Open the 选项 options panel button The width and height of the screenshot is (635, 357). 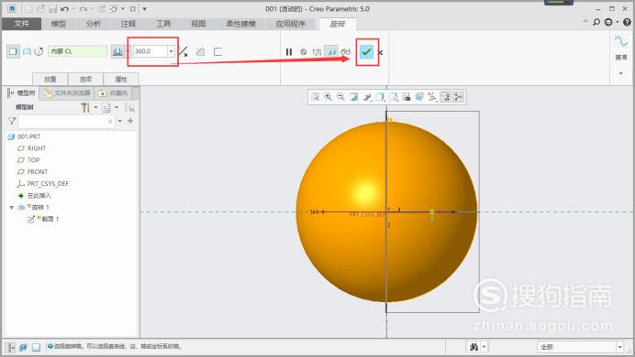pyautogui.click(x=85, y=79)
